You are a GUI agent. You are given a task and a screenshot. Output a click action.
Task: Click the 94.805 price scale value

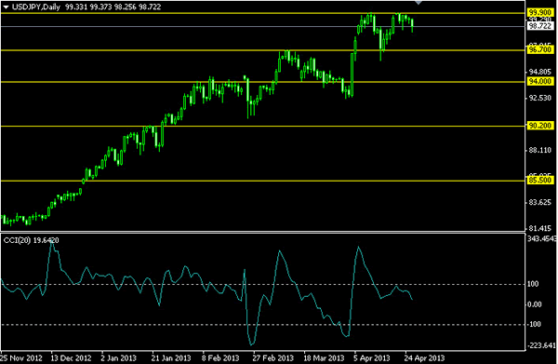[x=539, y=73]
